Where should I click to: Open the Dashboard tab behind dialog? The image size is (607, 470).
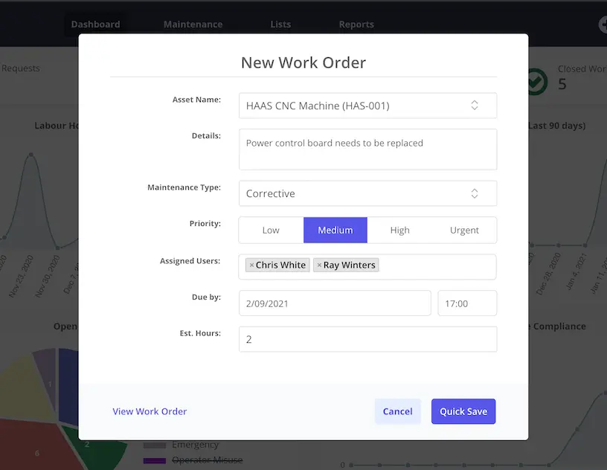(95, 25)
